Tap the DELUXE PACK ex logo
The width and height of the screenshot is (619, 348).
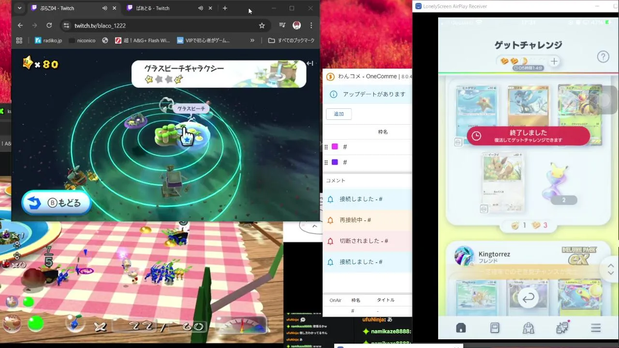tap(579, 256)
